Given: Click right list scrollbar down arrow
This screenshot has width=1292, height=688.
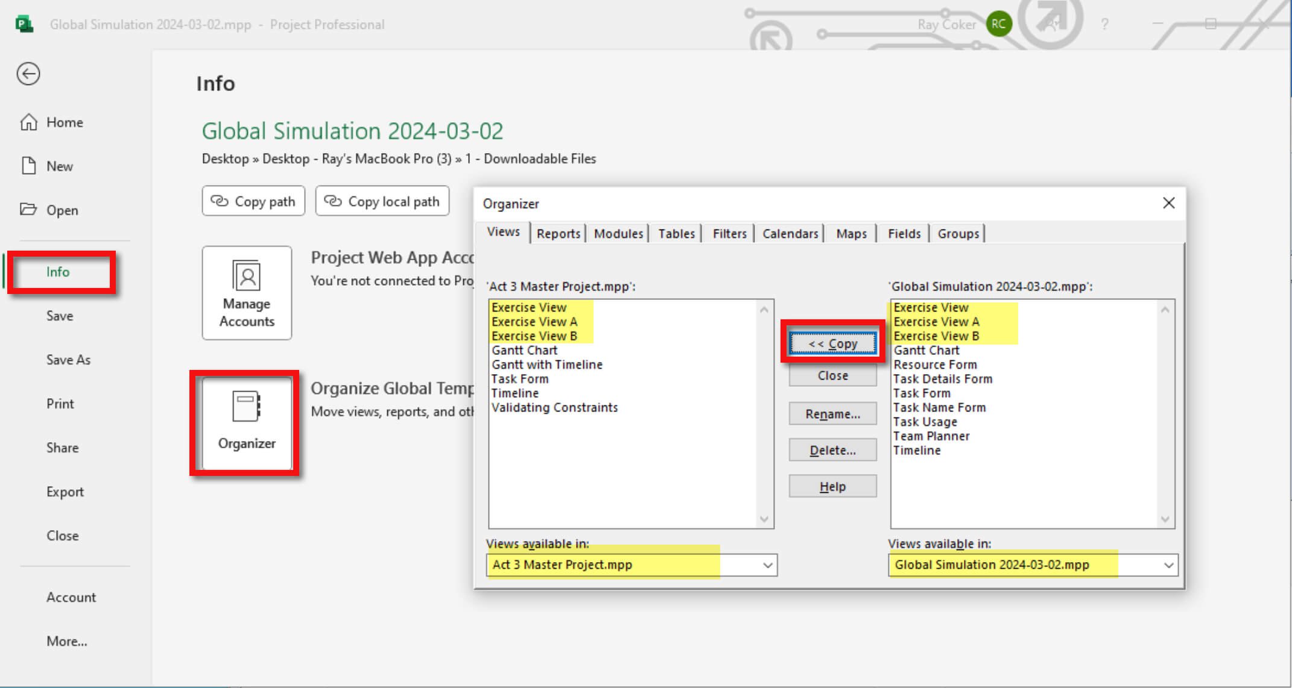Looking at the screenshot, I should (1165, 519).
